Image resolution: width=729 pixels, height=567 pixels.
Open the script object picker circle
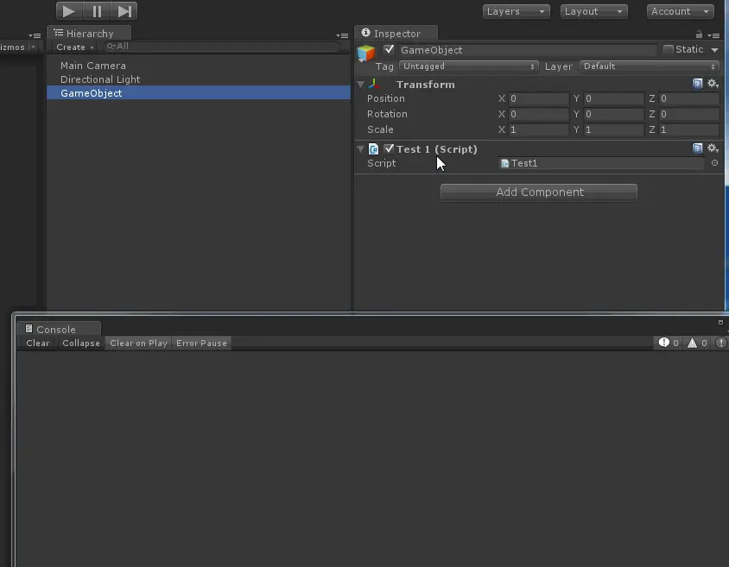(x=714, y=163)
